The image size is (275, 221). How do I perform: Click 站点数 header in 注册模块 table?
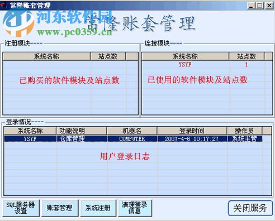click(x=108, y=56)
